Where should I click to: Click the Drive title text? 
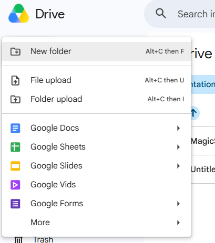50,14
